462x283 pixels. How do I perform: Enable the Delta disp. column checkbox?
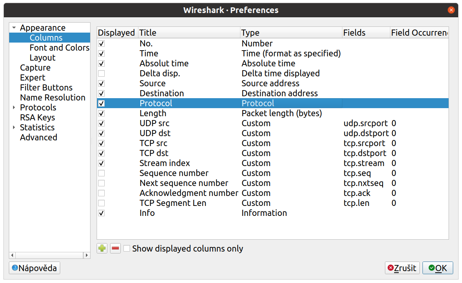[102, 73]
